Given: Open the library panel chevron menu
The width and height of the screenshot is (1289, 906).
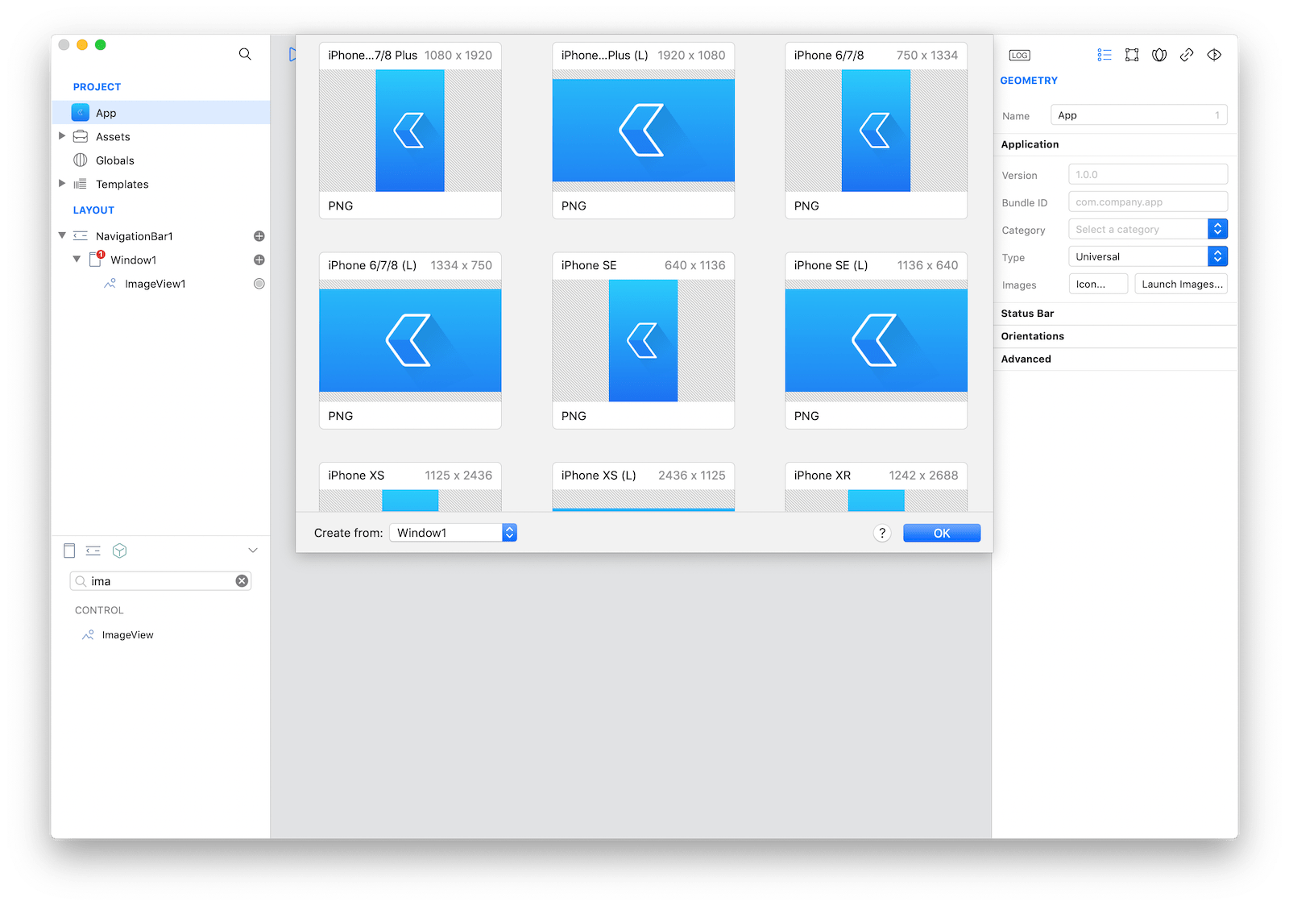Looking at the screenshot, I should [x=253, y=551].
